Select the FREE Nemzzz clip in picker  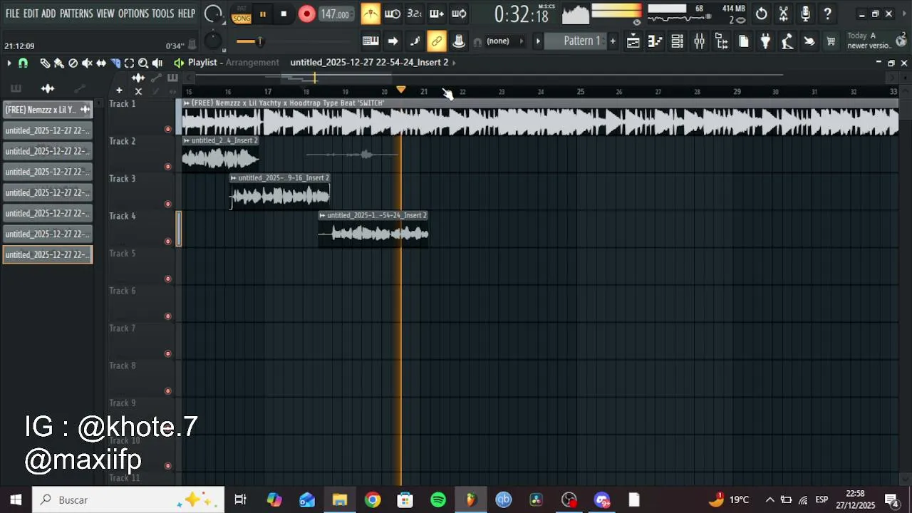(48, 110)
